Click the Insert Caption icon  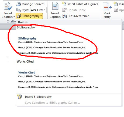(x=55, y=6)
